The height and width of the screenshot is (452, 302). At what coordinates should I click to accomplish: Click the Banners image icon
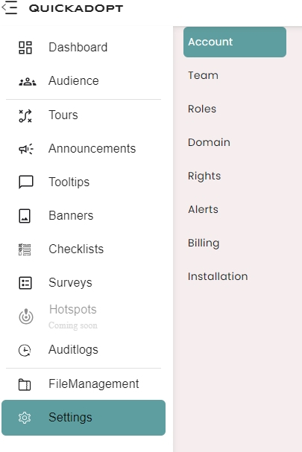click(25, 216)
